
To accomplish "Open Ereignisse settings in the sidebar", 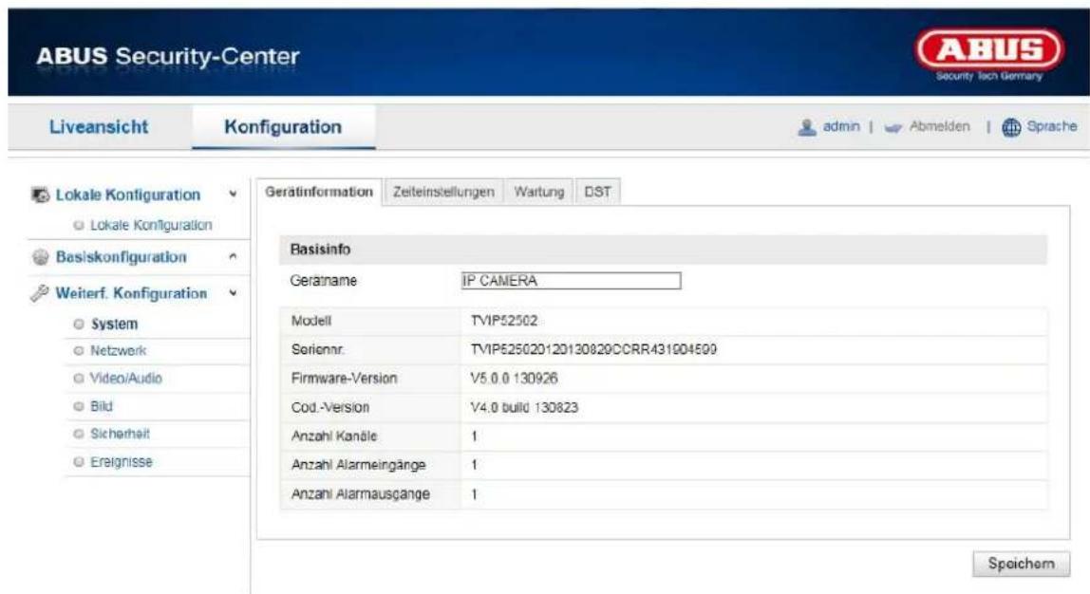I will tap(121, 462).
